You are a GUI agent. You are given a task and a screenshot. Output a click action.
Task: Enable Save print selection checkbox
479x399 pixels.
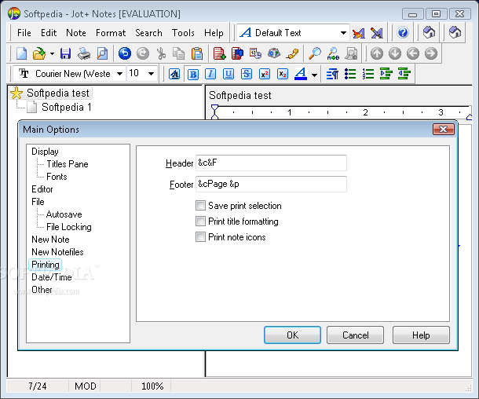pyautogui.click(x=200, y=205)
